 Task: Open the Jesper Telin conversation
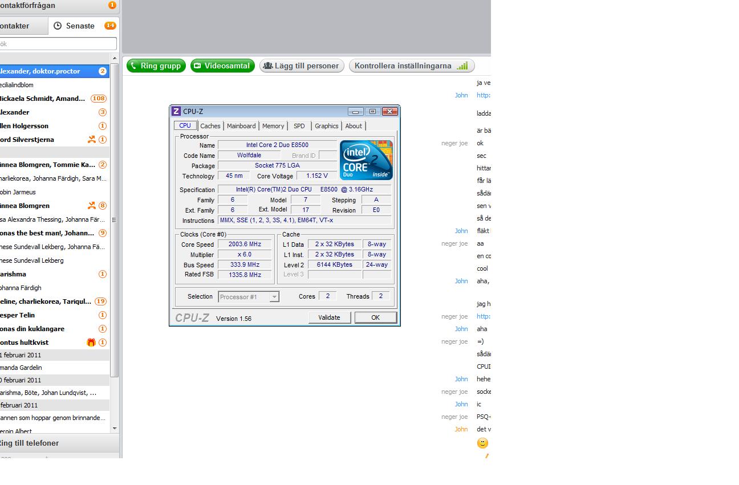(x=55, y=315)
